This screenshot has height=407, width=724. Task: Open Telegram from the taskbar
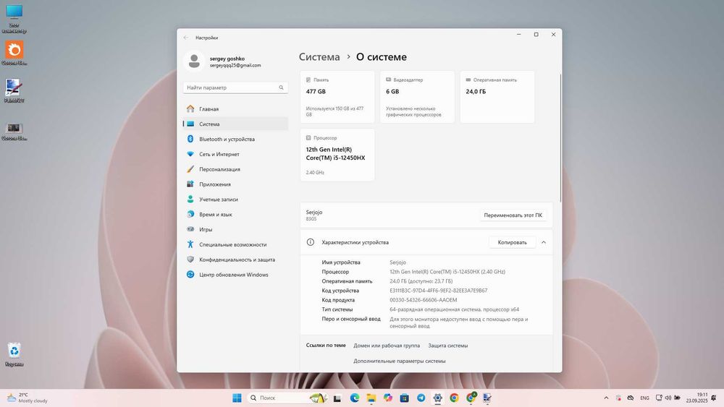pos(421,398)
